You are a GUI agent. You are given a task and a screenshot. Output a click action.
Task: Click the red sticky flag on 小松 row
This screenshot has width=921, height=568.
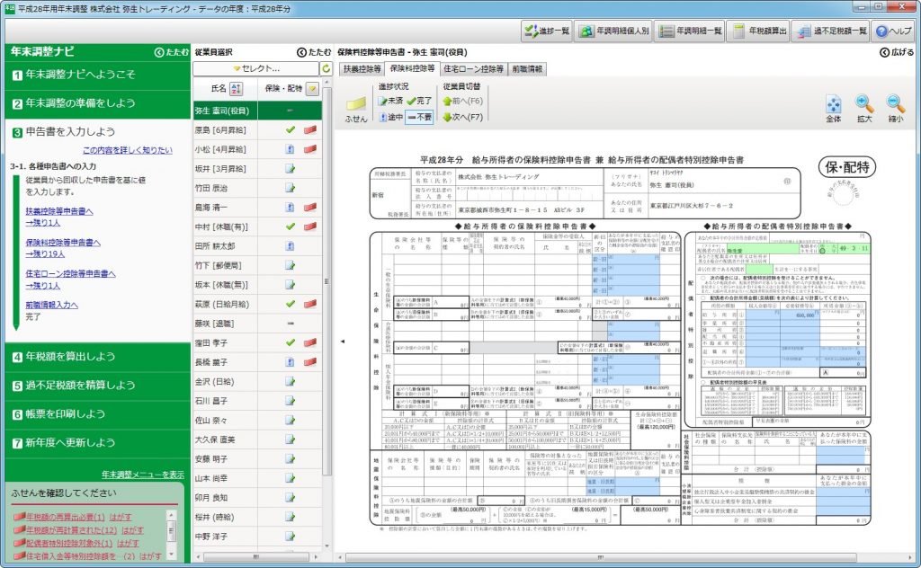[310, 149]
